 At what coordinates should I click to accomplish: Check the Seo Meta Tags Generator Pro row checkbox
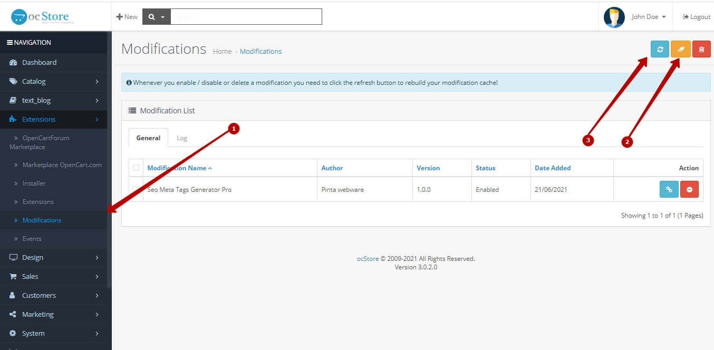point(136,189)
